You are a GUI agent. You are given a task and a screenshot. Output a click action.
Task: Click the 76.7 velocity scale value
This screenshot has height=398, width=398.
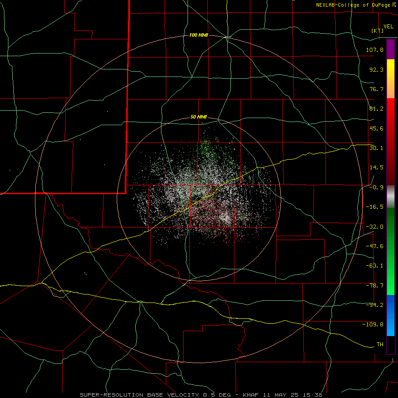376,89
